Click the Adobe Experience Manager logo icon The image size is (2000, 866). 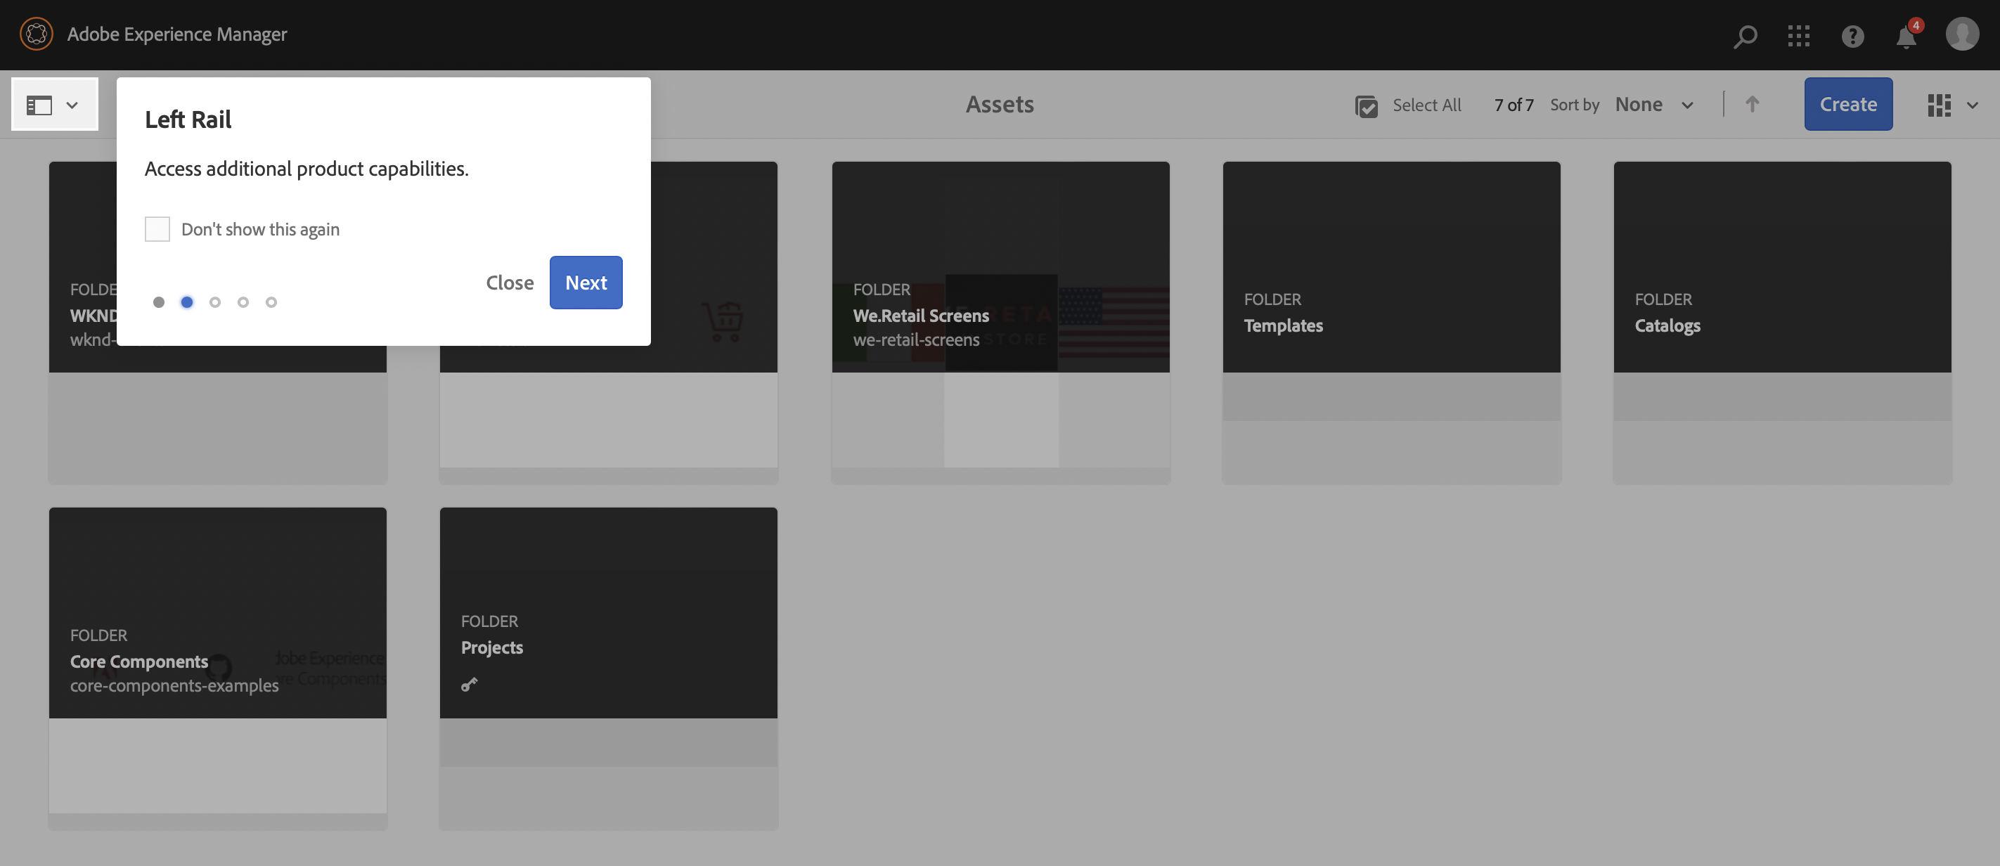tap(36, 34)
